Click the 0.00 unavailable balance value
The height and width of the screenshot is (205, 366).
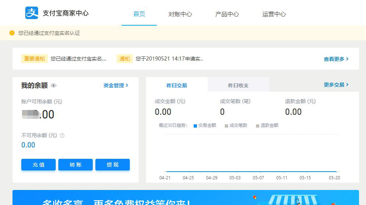[x=28, y=145]
